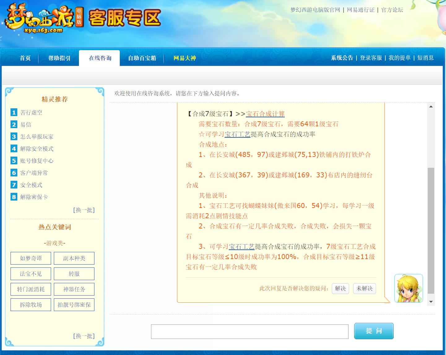Open the "宝石合成计算" calculator link

[265, 114]
